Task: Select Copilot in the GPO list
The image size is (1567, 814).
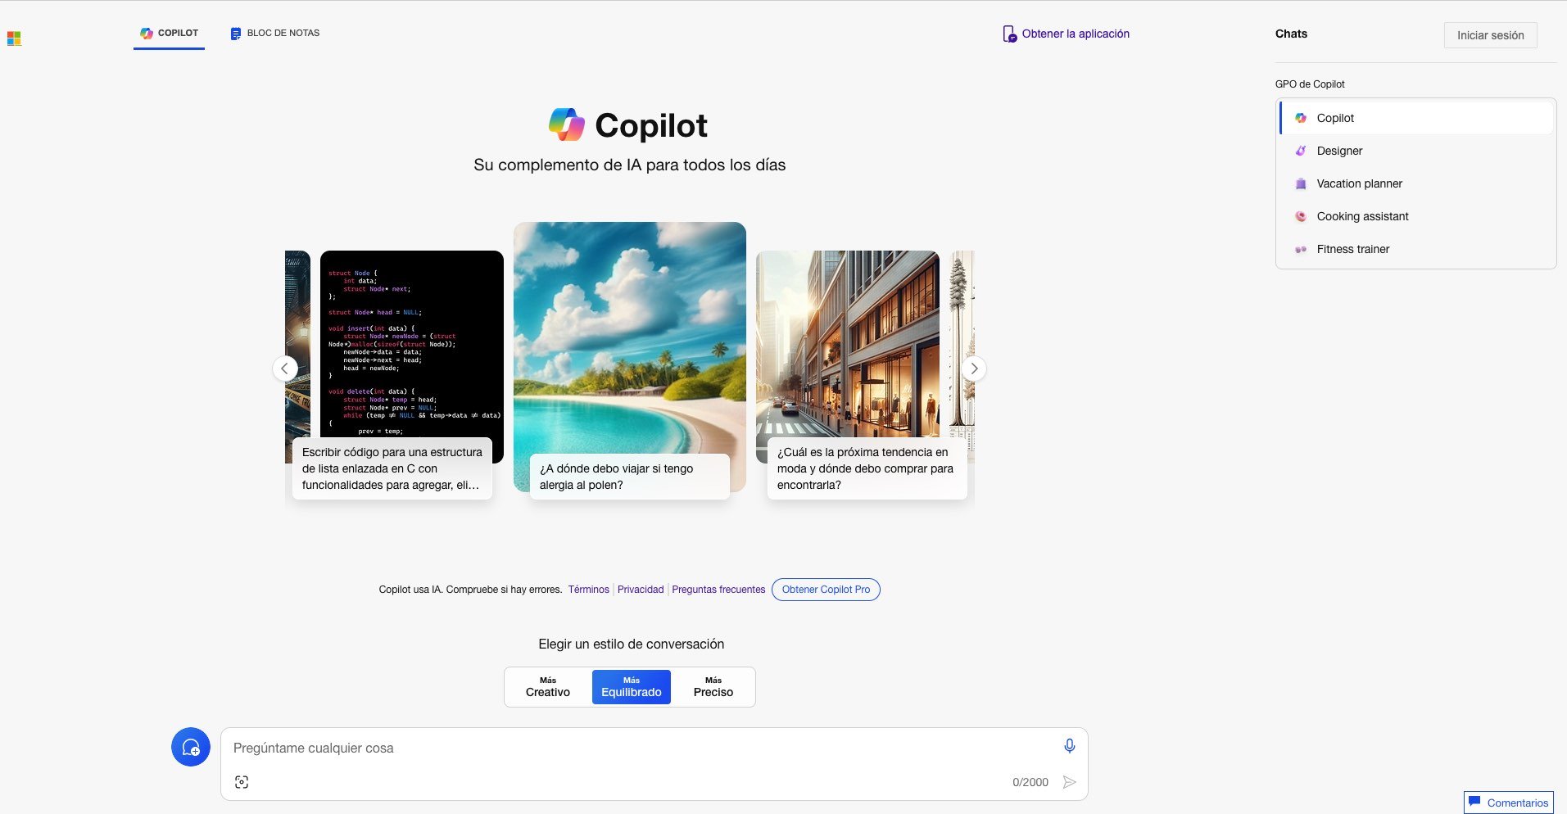Action: click(x=1334, y=117)
